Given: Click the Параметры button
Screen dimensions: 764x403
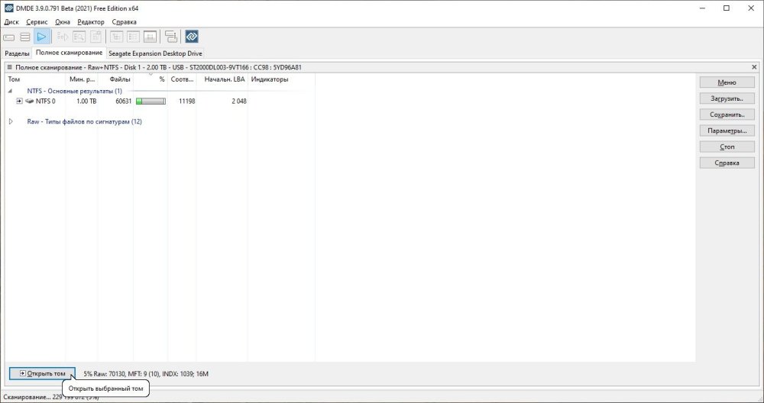Looking at the screenshot, I should coord(727,131).
